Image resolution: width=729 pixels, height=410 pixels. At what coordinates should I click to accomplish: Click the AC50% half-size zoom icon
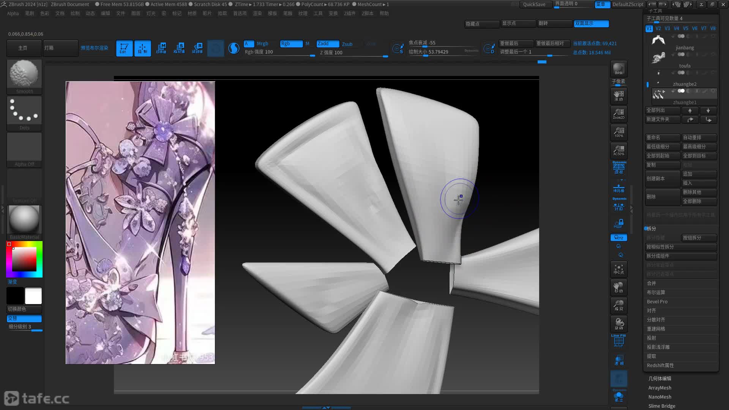click(619, 150)
